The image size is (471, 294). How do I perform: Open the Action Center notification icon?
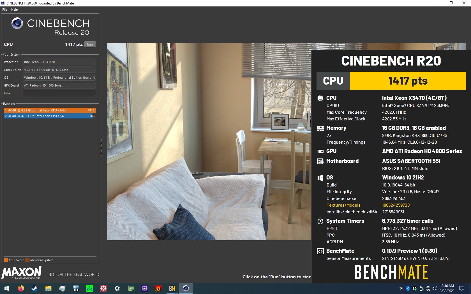[462, 288]
